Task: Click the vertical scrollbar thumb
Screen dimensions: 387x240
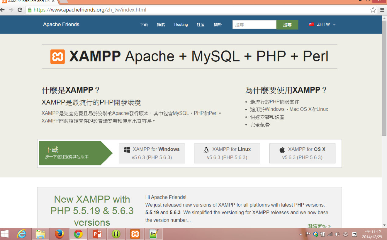Action: [384, 78]
